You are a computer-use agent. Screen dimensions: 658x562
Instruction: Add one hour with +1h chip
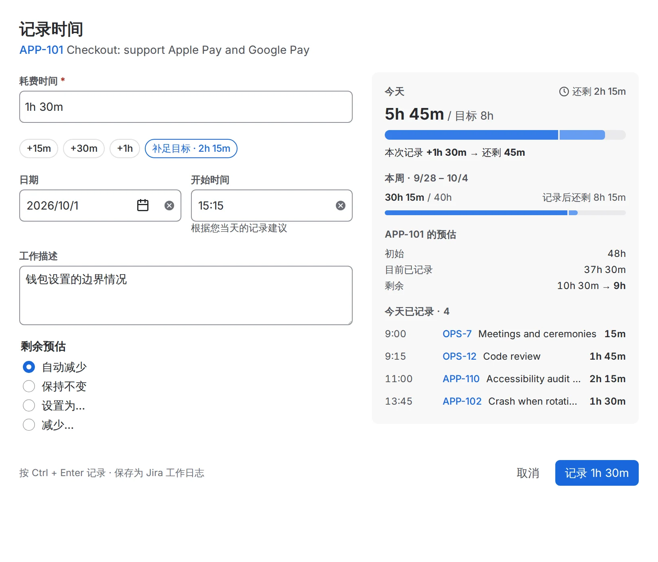click(x=125, y=149)
